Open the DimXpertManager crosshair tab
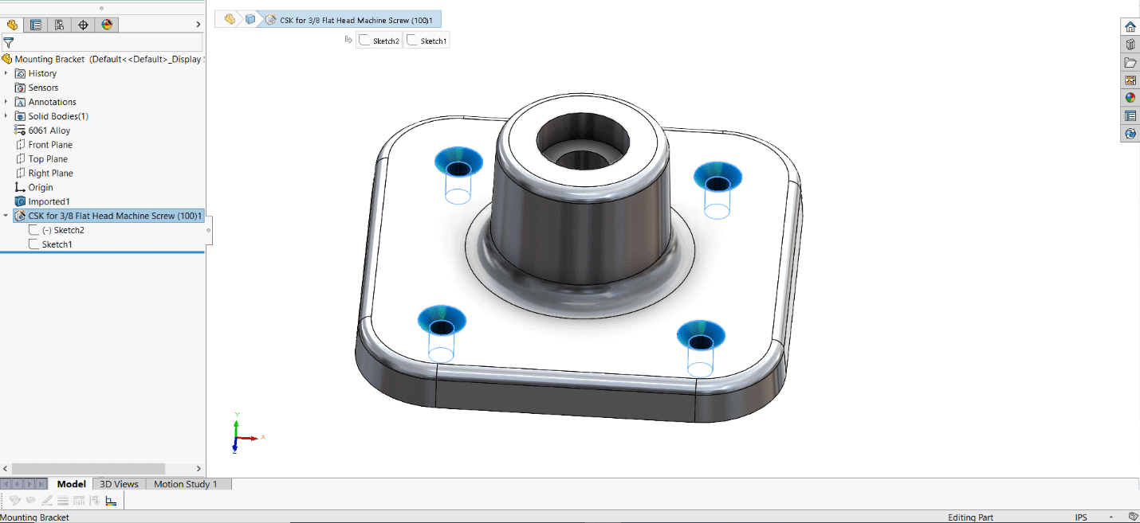 [83, 25]
